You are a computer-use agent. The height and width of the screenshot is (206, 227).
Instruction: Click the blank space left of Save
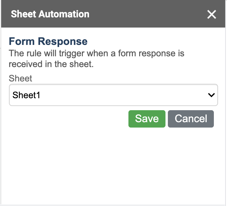coord(69,119)
